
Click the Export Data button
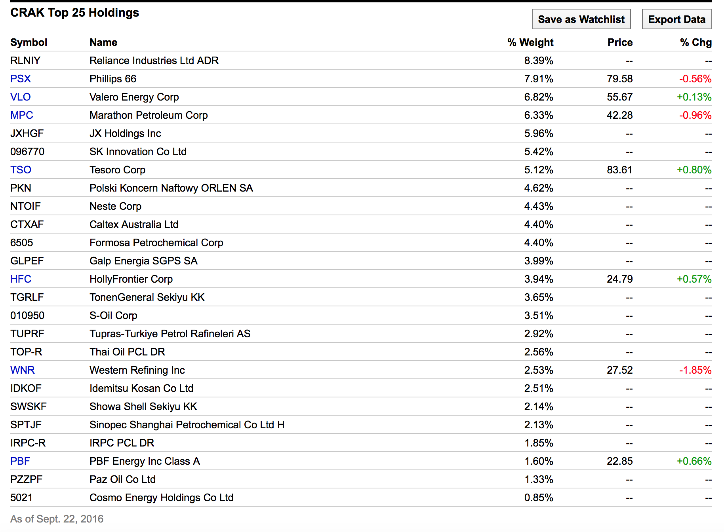pos(676,19)
